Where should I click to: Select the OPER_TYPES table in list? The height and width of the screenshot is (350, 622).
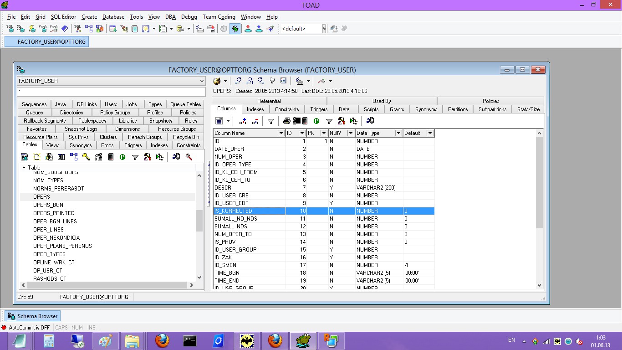[x=49, y=254]
